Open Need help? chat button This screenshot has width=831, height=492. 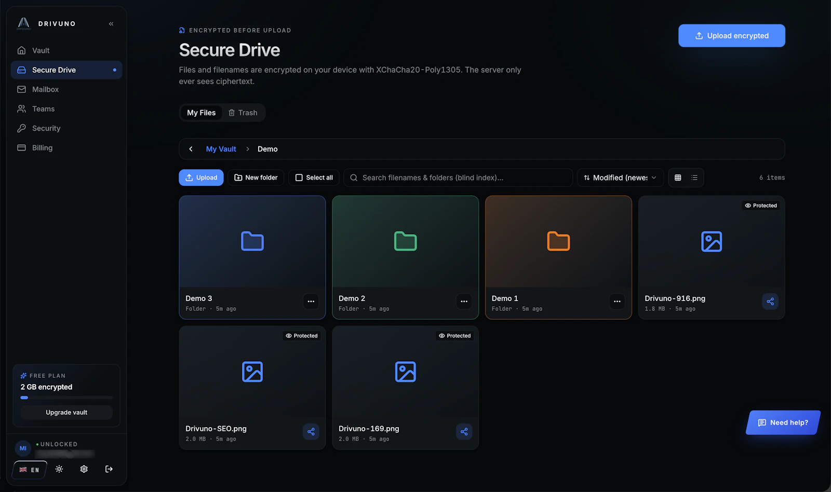[783, 422]
